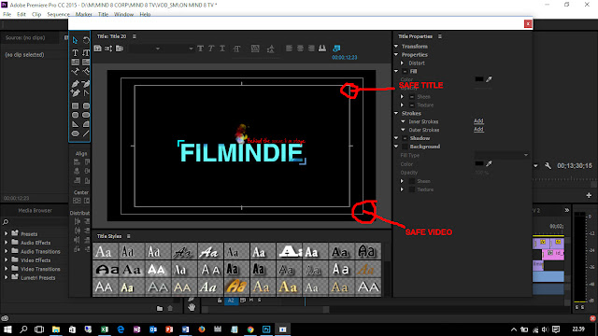Toggle the Background checkbox
598x336 pixels.
point(405,147)
